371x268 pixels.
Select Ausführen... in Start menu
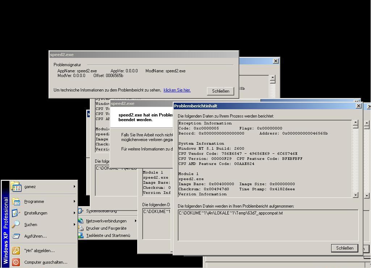(43, 236)
